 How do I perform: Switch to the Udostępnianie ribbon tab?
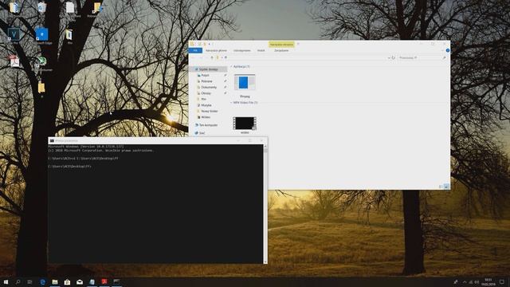tap(242, 50)
